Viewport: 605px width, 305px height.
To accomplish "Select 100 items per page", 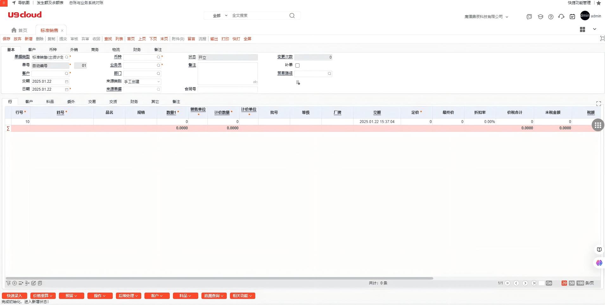I will click(x=580, y=283).
